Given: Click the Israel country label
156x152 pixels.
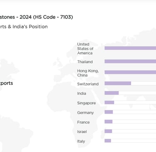Looking at the screenshot, I should [82, 132].
